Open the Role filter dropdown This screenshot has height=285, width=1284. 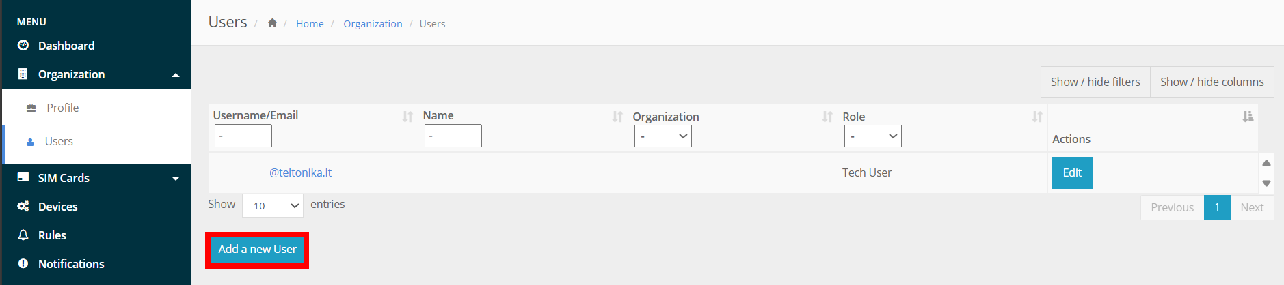872,136
